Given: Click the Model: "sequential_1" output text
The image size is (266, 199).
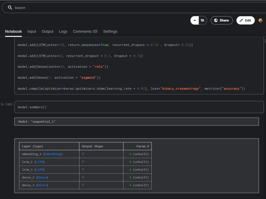Looking at the screenshot, I should [x=37, y=121].
